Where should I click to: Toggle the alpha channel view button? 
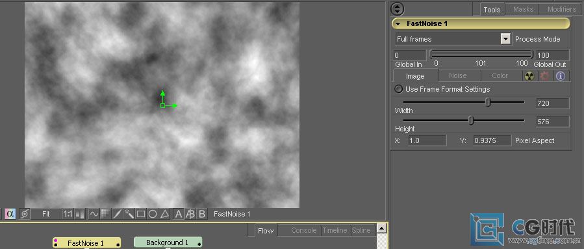point(10,214)
